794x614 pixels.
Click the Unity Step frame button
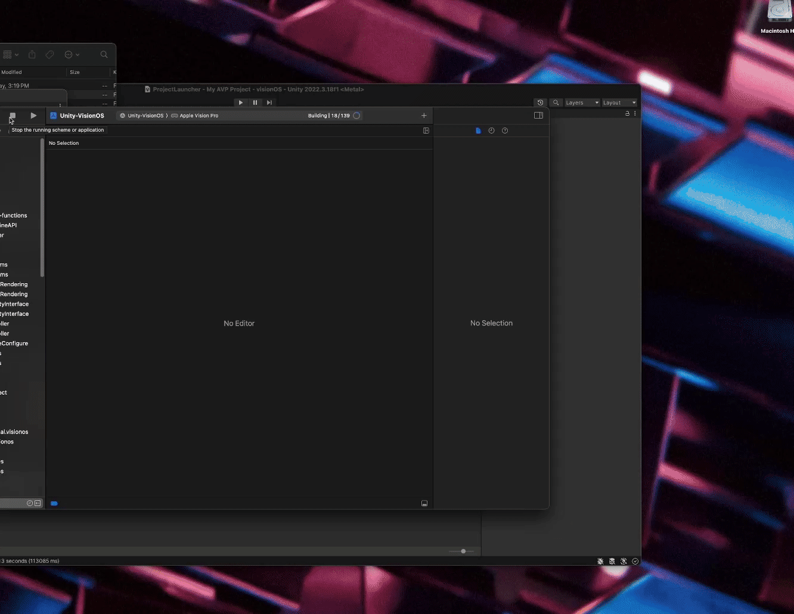269,103
